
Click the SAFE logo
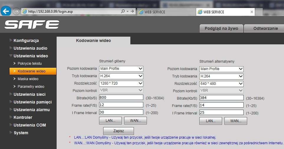[x=32, y=25]
